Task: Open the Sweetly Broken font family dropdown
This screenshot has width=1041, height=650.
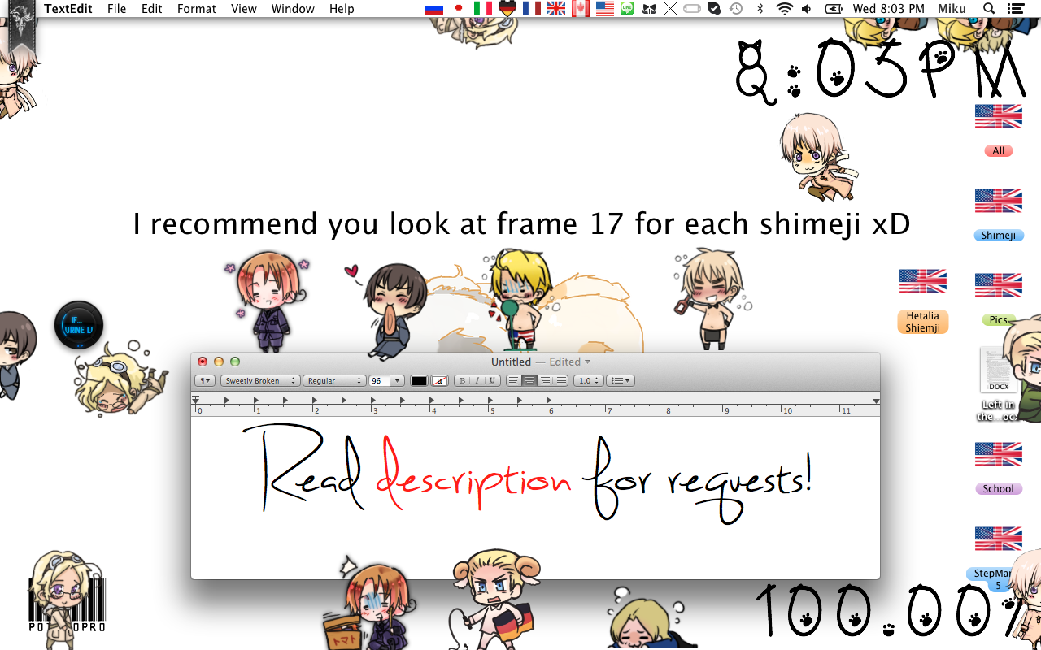Action: point(260,380)
